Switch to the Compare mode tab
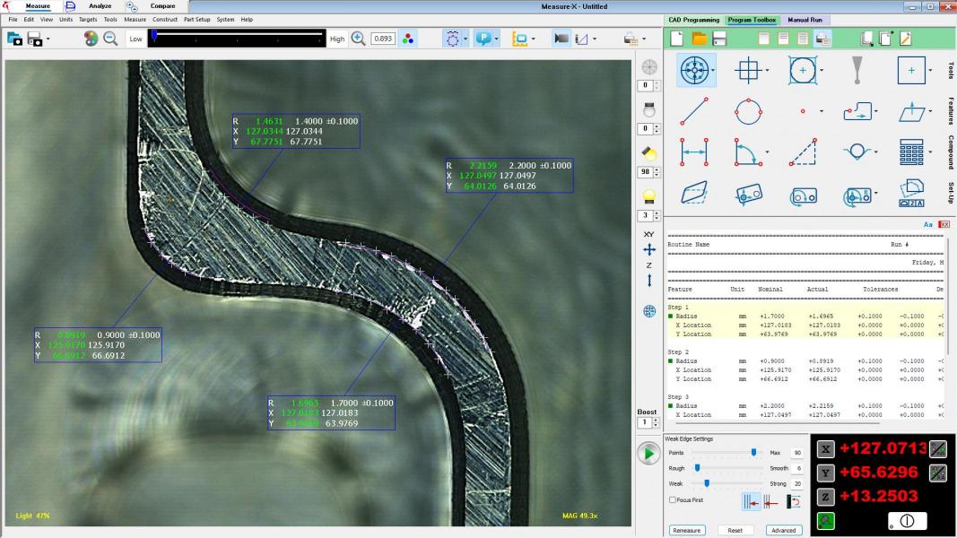Viewport: 957px width, 538px height. click(162, 6)
